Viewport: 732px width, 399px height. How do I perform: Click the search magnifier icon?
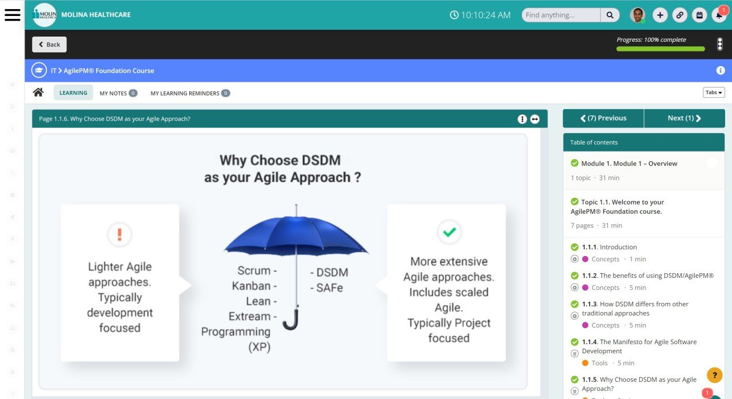610,15
